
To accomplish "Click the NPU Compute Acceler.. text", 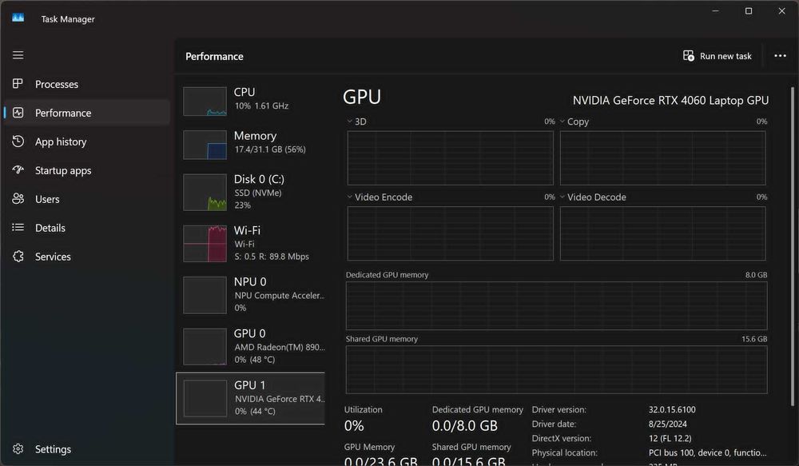I will click(x=279, y=295).
